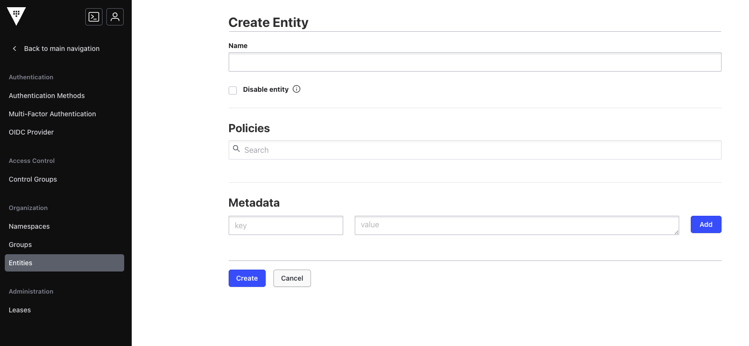Click the Disable entity info icon

pyautogui.click(x=297, y=89)
